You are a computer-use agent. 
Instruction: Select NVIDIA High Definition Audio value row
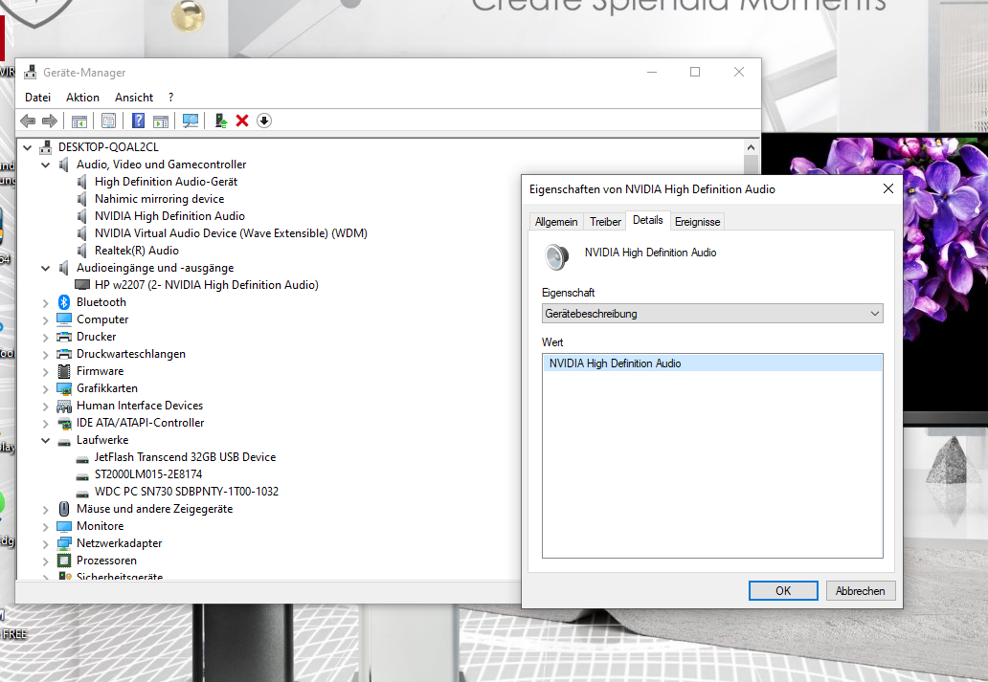tap(712, 363)
